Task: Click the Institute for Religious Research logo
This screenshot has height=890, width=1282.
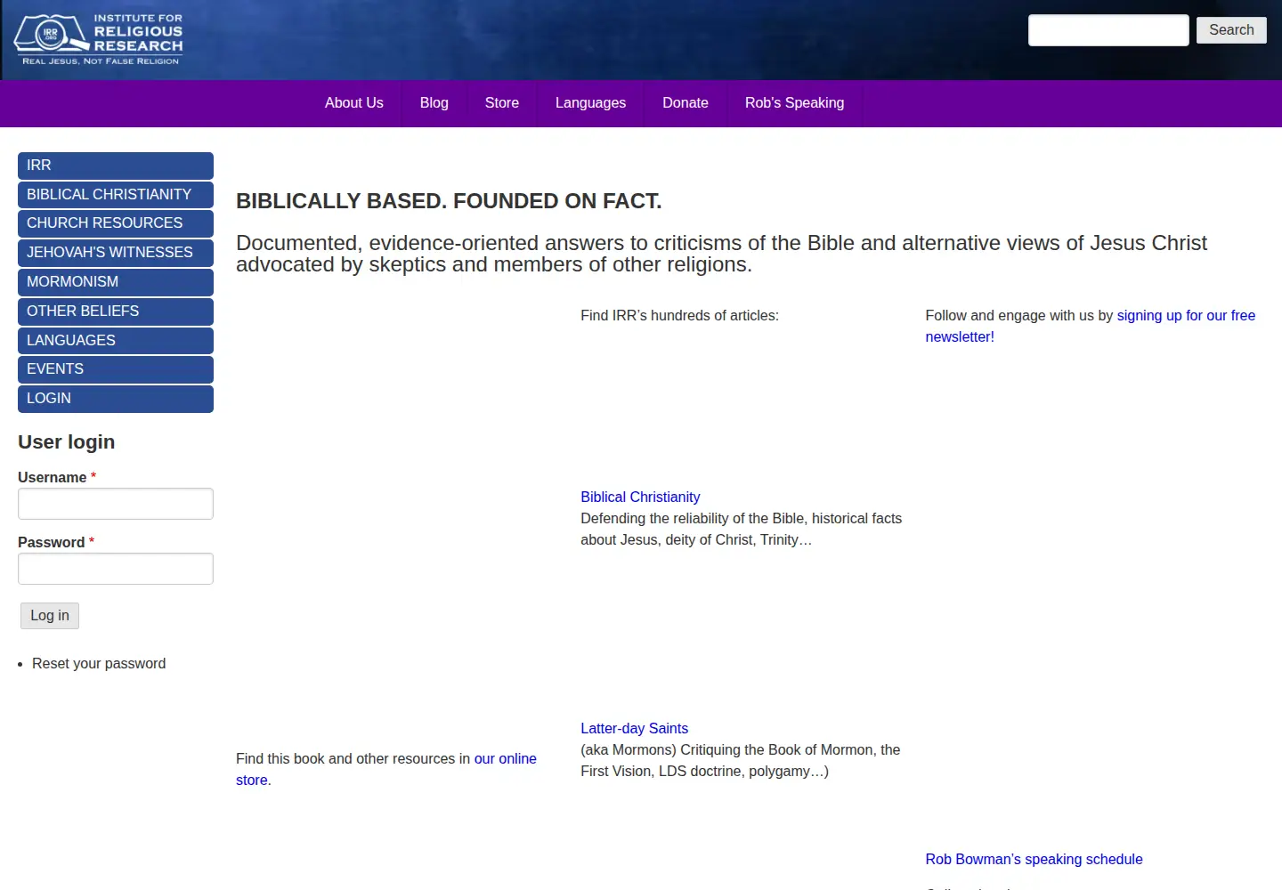Action: coord(98,39)
